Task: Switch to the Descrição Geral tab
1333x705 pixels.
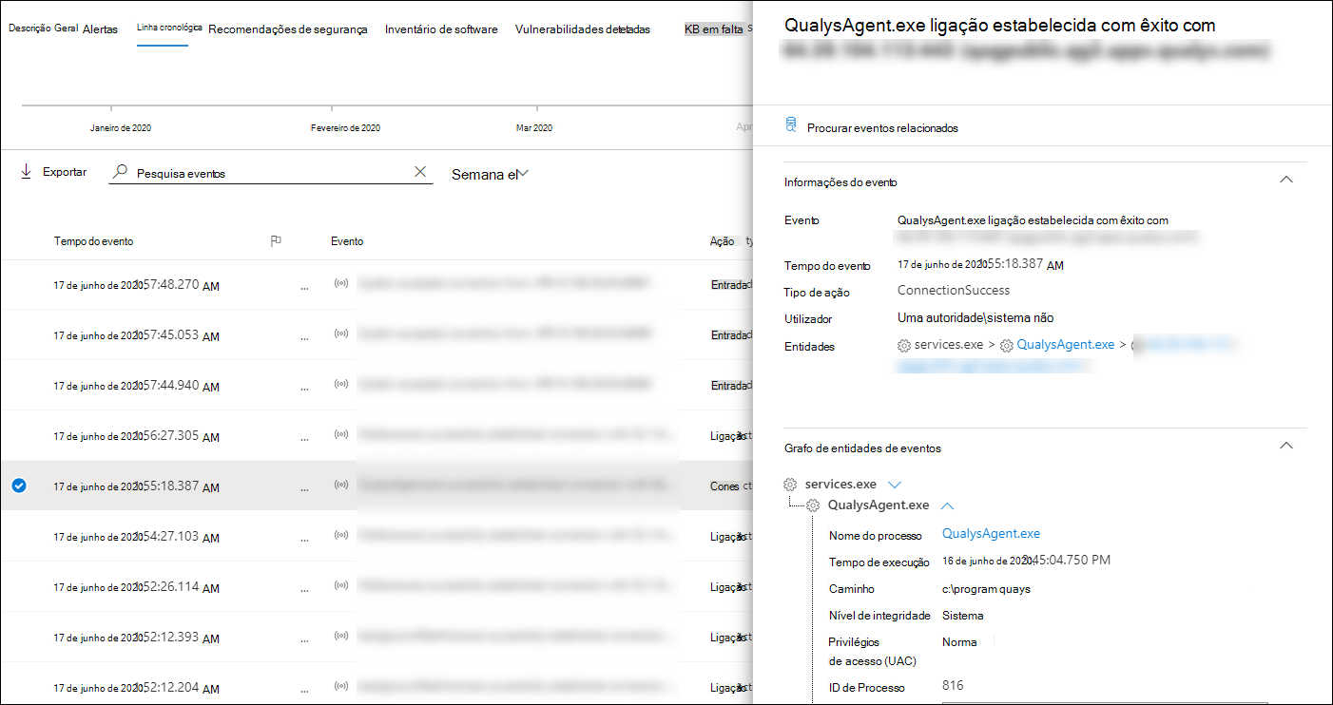Action: (x=44, y=29)
